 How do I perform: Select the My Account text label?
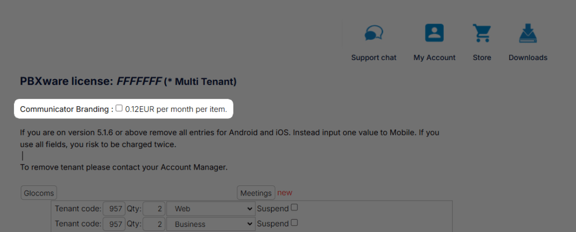[x=435, y=58]
